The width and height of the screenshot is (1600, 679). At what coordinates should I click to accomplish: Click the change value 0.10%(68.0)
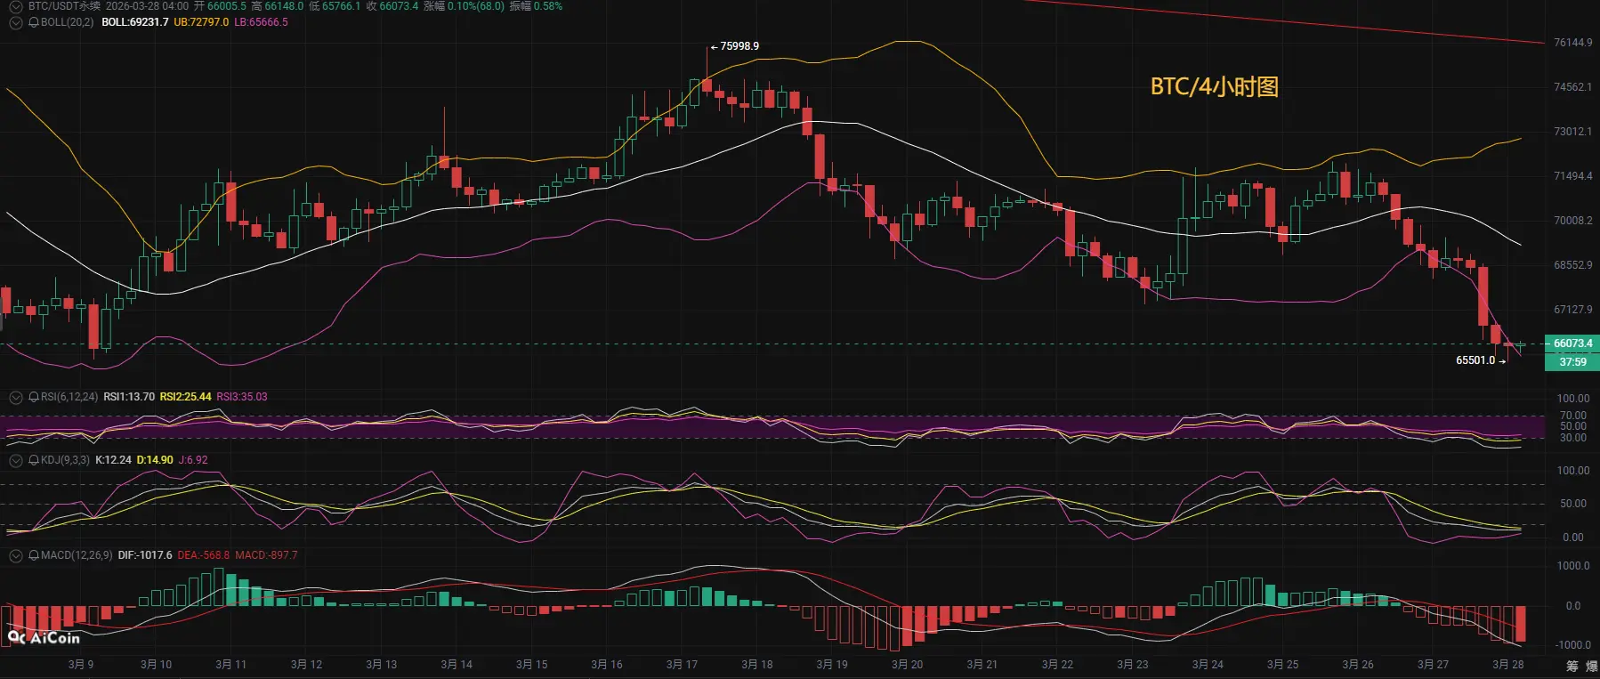tap(475, 6)
